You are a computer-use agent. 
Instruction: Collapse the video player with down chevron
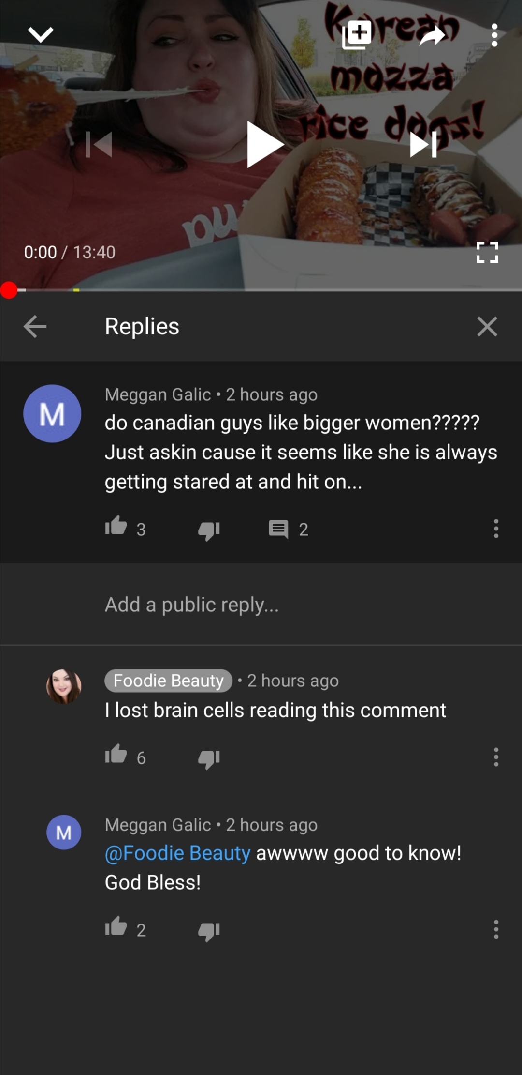tap(41, 35)
